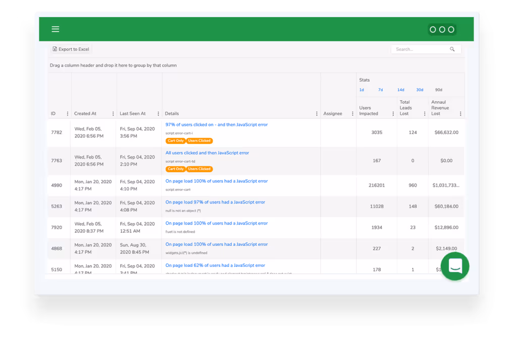Viewport: 517px width, 350px height.
Task: Toggle the Users Clicked tag on error 7763
Action: (199, 169)
